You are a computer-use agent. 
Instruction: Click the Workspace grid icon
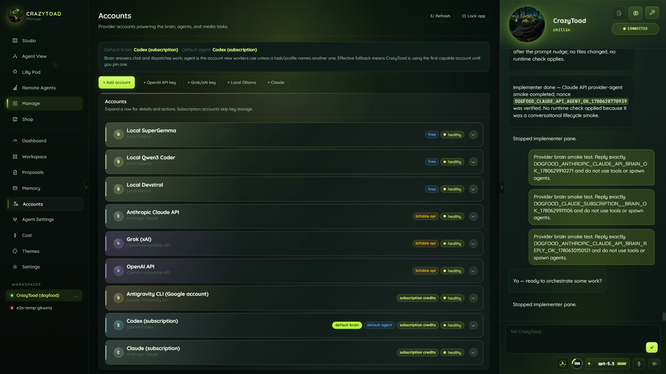pos(15,157)
